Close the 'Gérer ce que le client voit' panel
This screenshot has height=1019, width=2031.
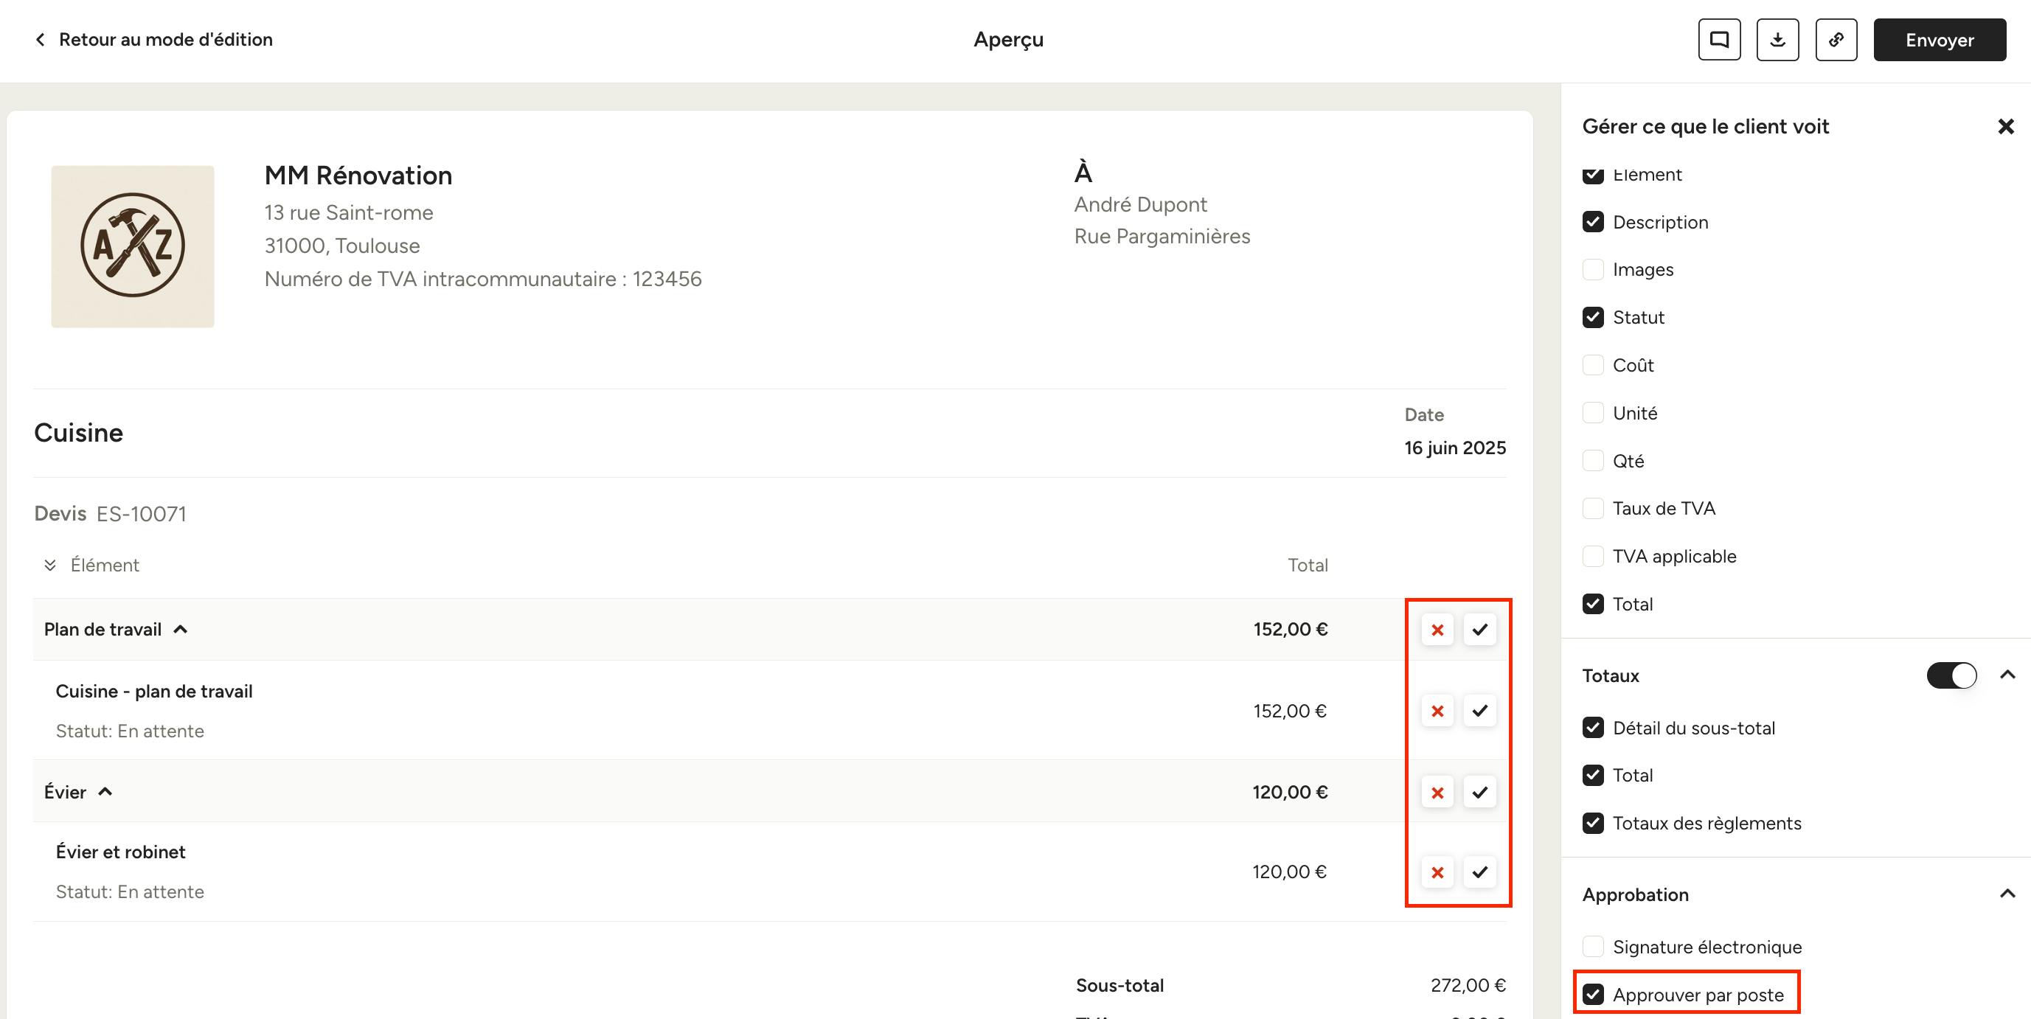click(x=2006, y=126)
